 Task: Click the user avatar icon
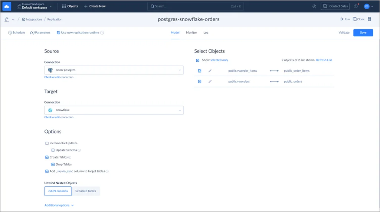click(x=367, y=6)
